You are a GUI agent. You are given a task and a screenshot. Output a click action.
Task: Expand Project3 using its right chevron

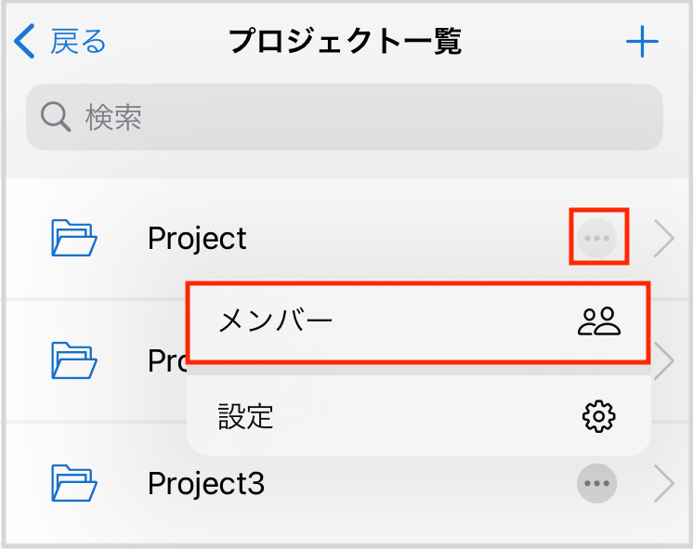[663, 483]
